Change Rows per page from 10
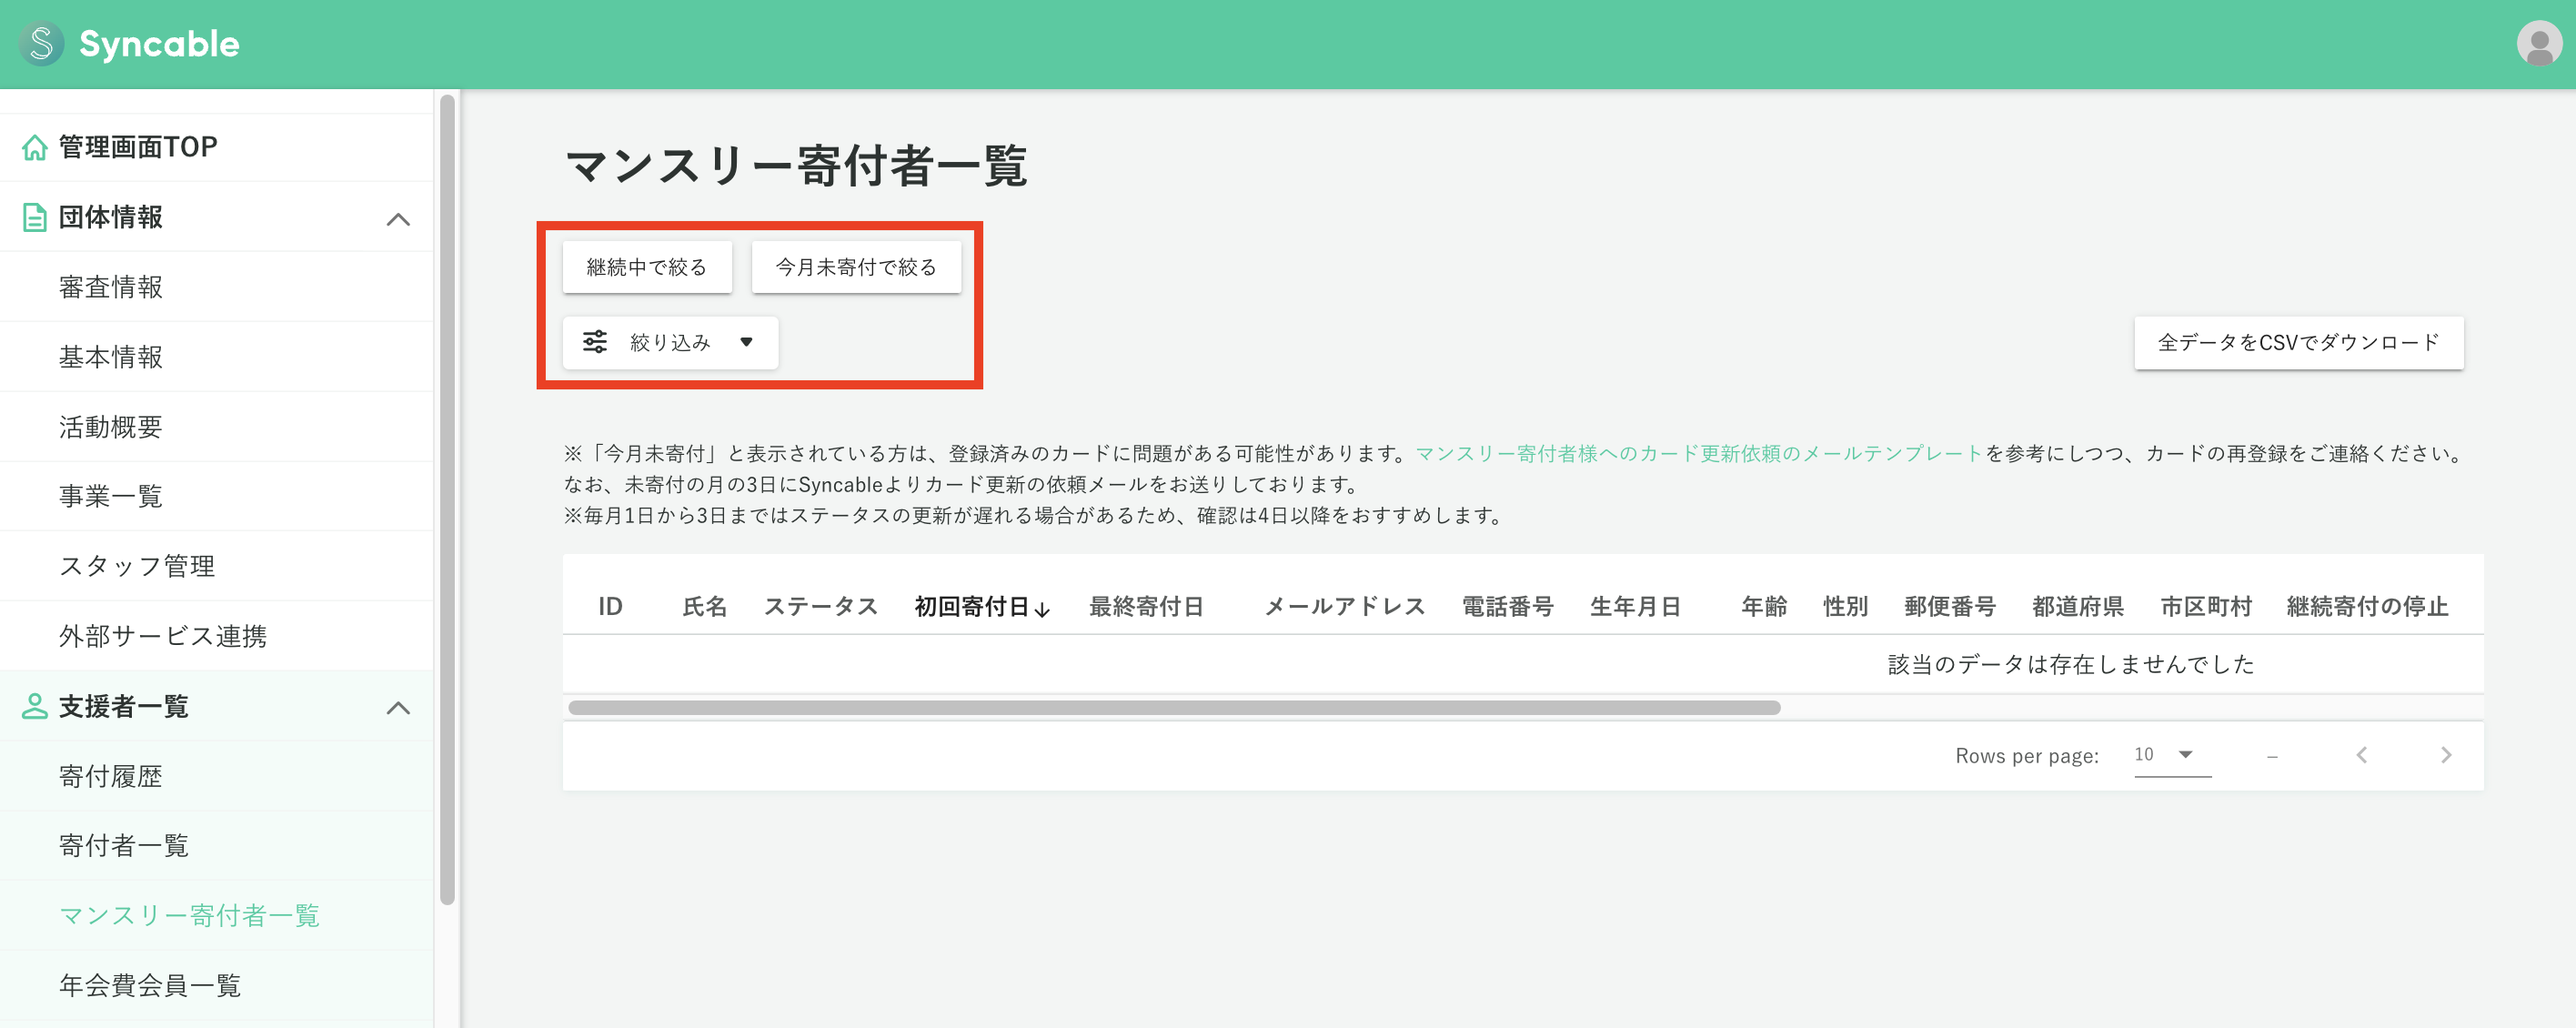The height and width of the screenshot is (1028, 2576). [2167, 755]
